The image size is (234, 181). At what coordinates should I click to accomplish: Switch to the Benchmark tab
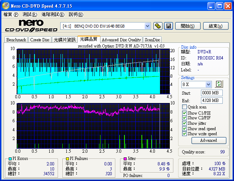[x=16, y=40]
